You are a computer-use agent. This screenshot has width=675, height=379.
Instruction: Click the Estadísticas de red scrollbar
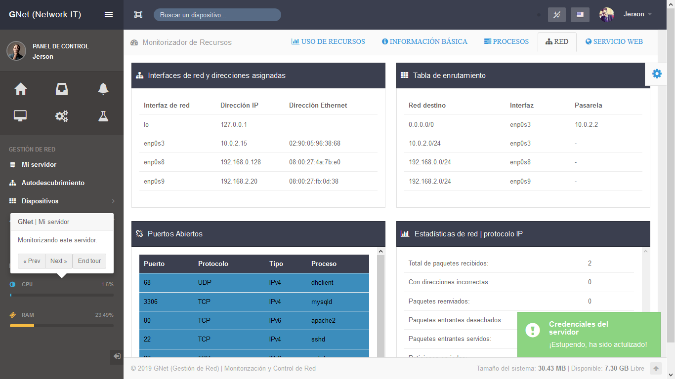pos(646,301)
